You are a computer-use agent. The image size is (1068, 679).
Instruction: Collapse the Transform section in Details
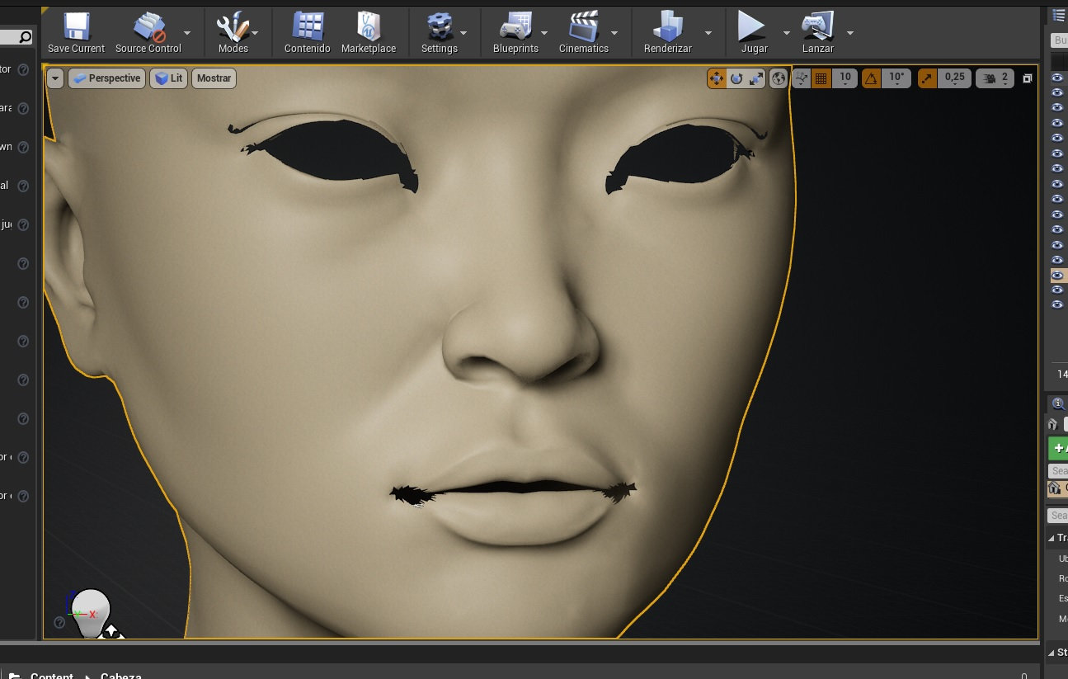1052,538
